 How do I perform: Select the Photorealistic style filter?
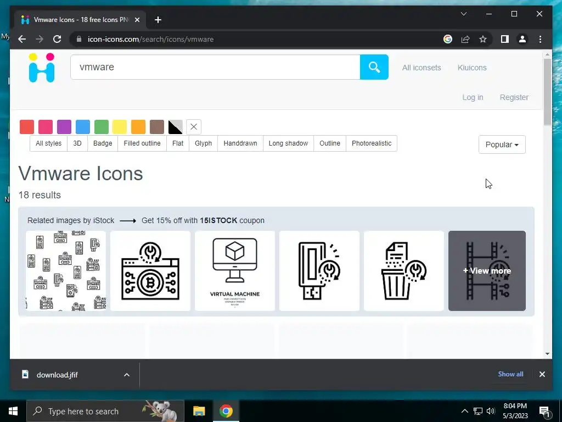pyautogui.click(x=372, y=143)
